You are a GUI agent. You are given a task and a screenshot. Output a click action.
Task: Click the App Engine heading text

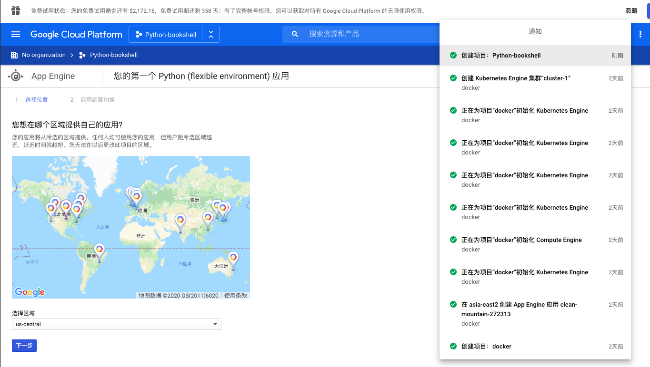[53, 76]
